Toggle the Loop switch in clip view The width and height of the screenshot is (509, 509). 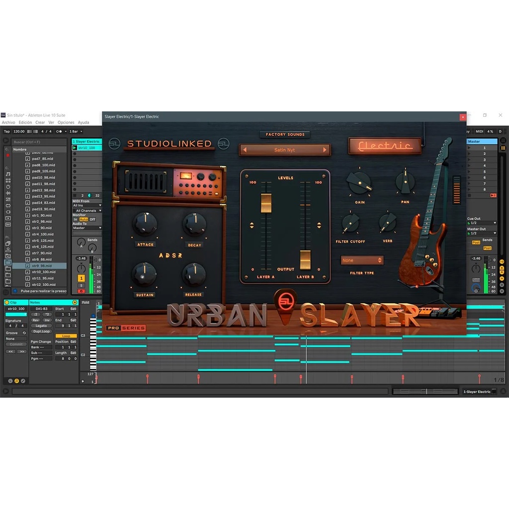(x=66, y=336)
